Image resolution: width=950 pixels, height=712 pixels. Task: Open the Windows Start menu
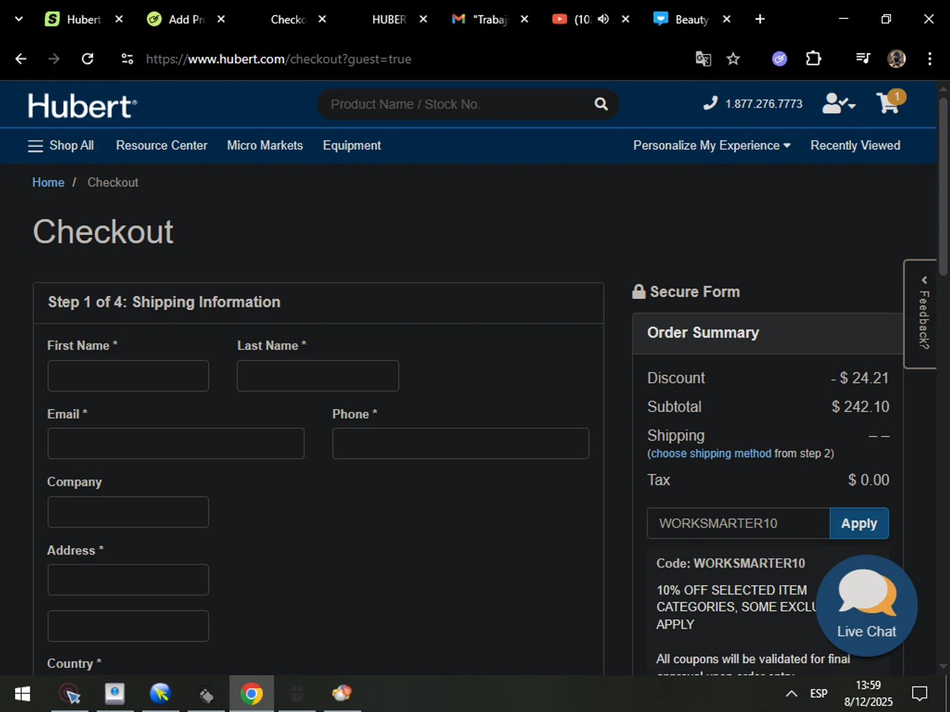coord(22,694)
